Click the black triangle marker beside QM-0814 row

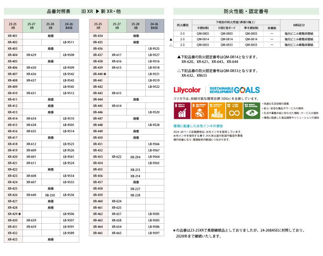[x=171, y=39]
